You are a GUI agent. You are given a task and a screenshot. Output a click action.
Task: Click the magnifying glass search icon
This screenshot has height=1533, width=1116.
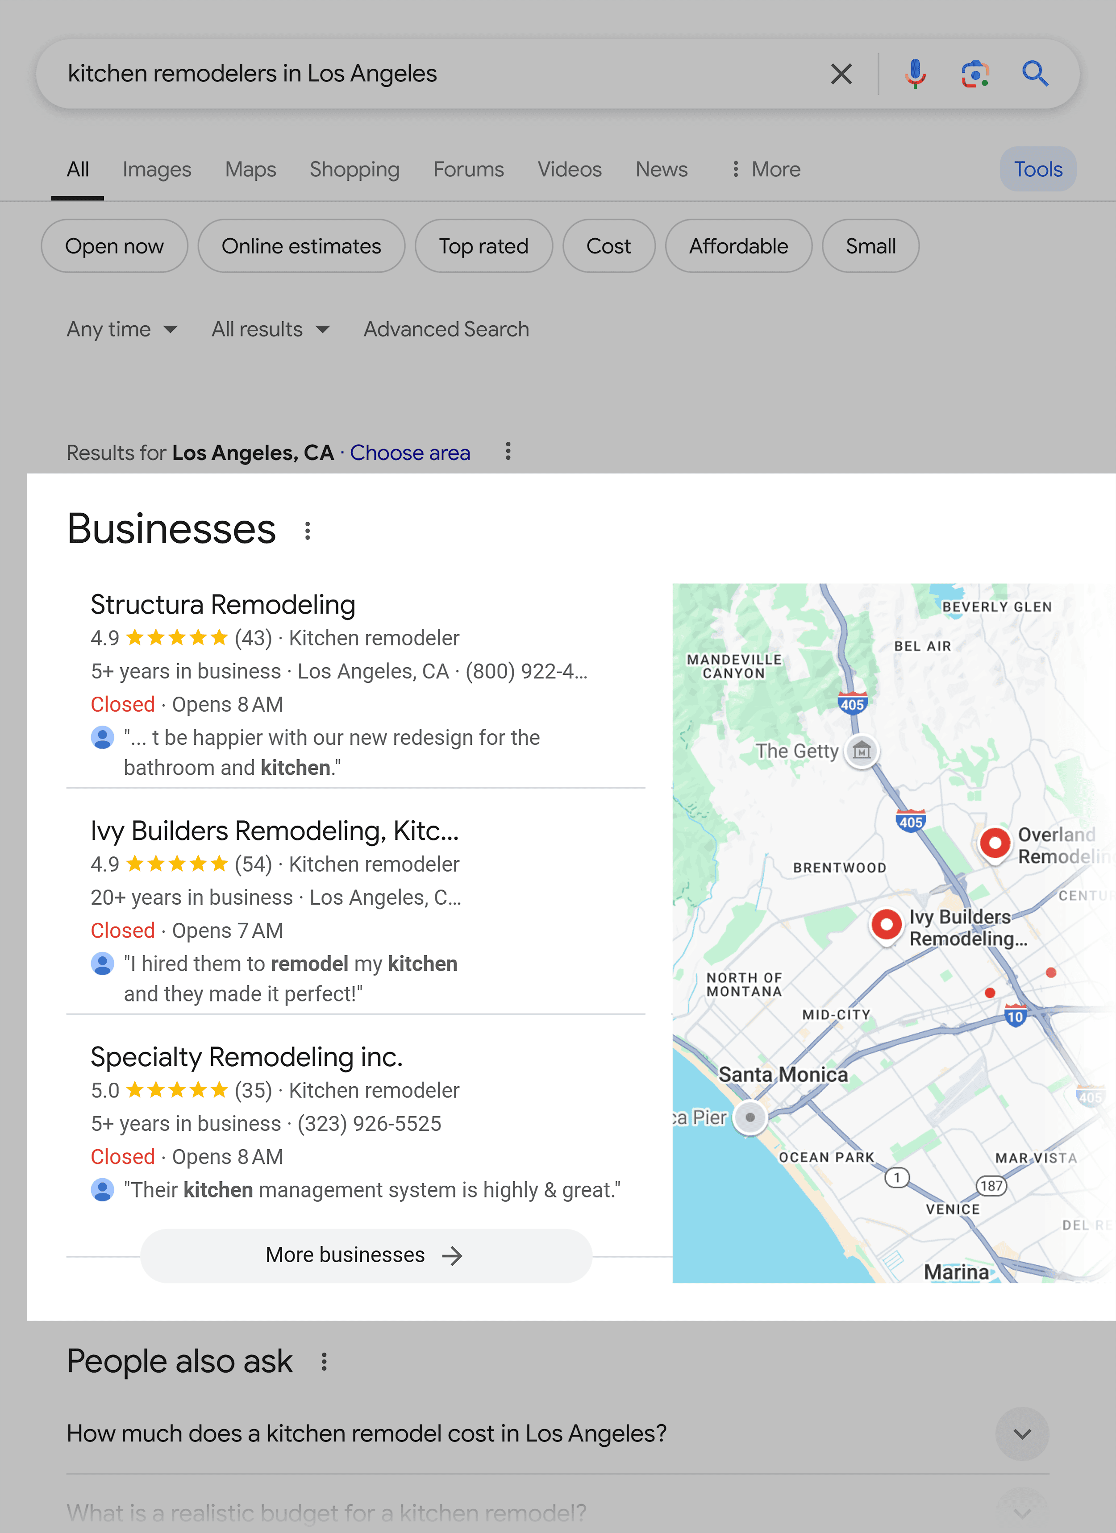[1035, 74]
